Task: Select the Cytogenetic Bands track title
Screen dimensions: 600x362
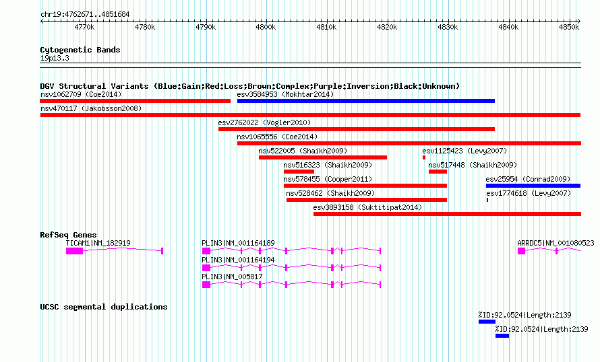Action: coord(80,50)
